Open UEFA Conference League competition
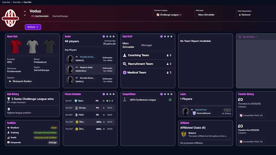 click(143, 100)
